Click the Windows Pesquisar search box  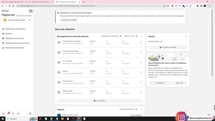click(21, 119)
